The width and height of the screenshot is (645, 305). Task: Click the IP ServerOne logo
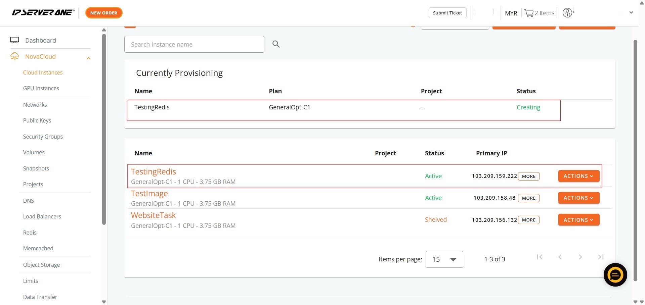point(43,13)
